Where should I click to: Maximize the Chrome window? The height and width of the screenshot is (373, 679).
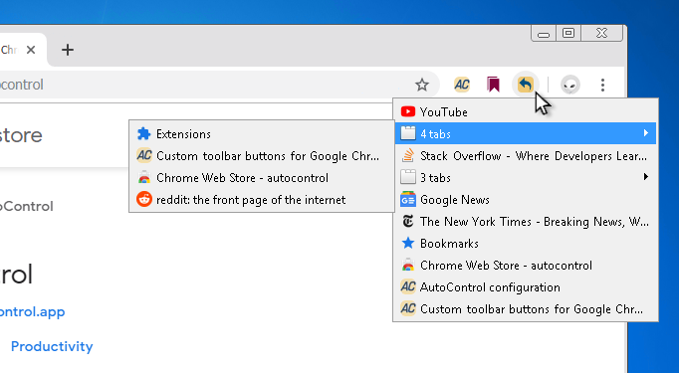click(x=568, y=33)
